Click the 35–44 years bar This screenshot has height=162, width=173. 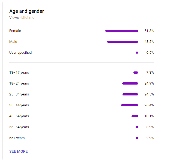point(130,105)
